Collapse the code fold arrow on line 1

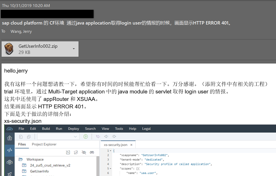111,151
